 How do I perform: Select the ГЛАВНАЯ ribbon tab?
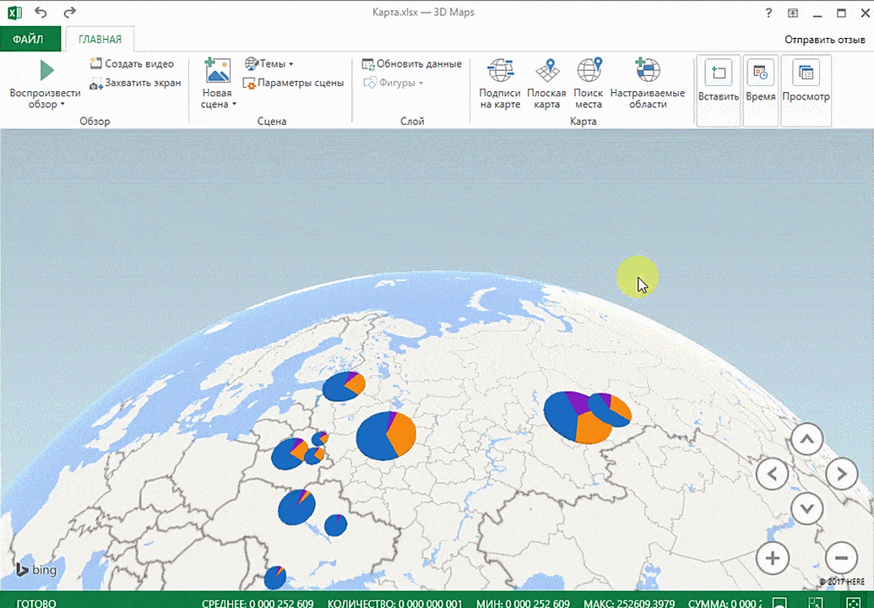pyautogui.click(x=100, y=39)
